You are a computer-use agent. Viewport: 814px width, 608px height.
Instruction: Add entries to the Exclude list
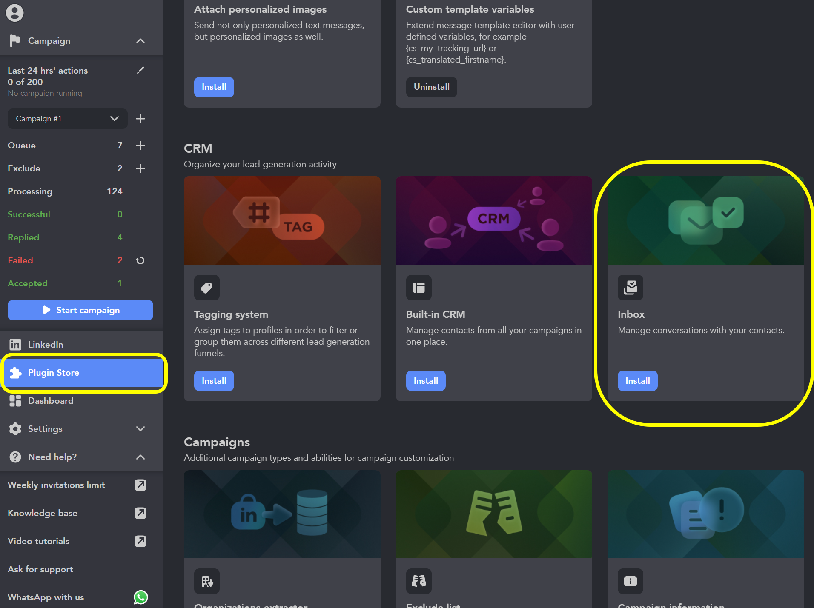click(140, 168)
